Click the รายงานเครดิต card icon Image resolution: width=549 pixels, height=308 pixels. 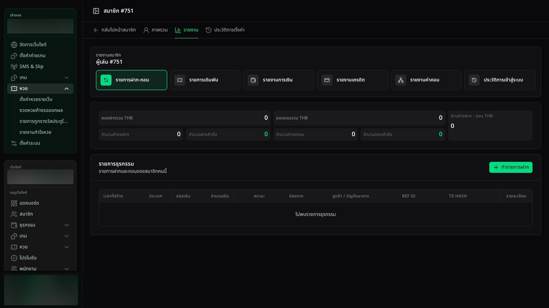click(x=327, y=80)
